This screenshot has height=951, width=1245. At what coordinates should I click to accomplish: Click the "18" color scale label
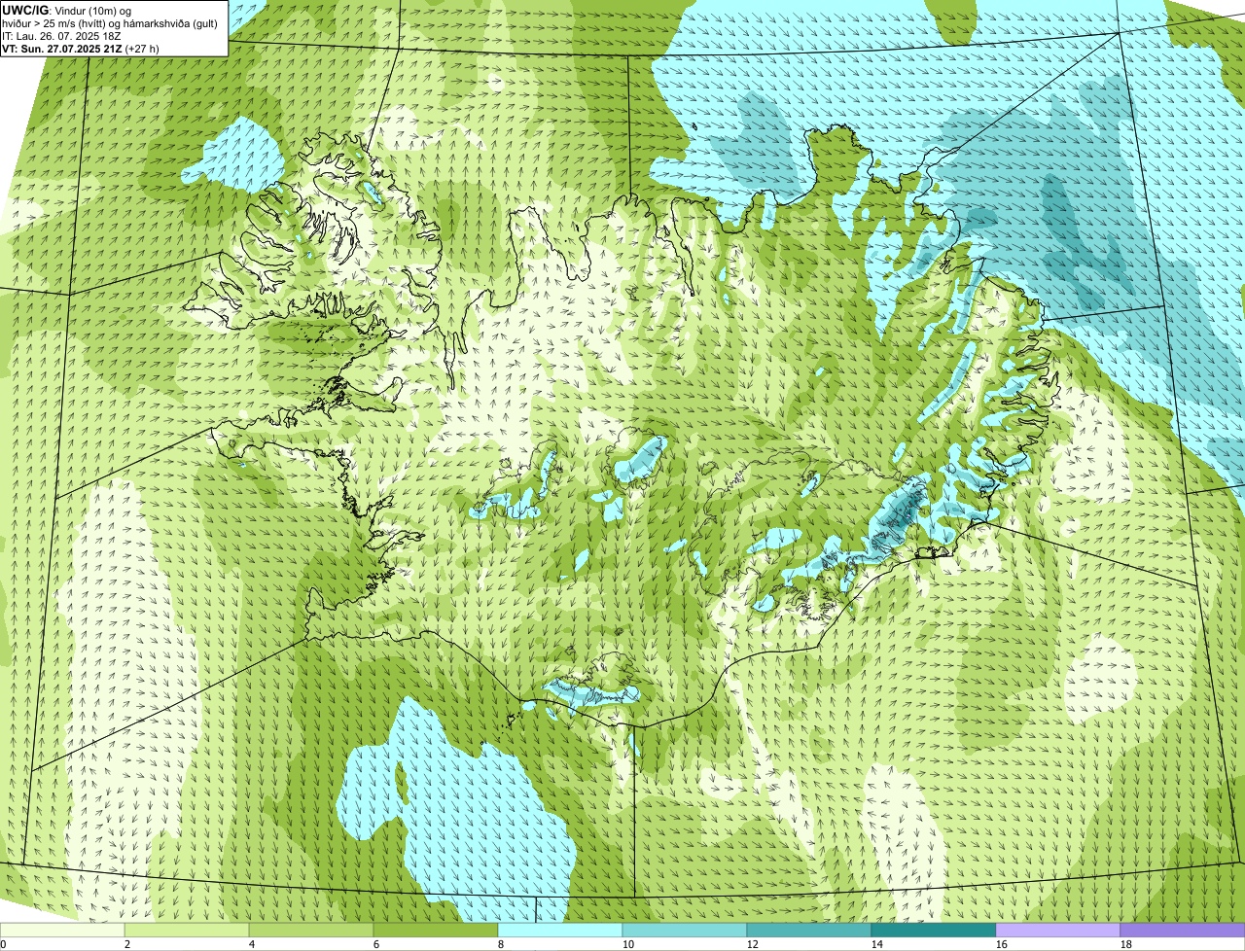[x=1126, y=944]
